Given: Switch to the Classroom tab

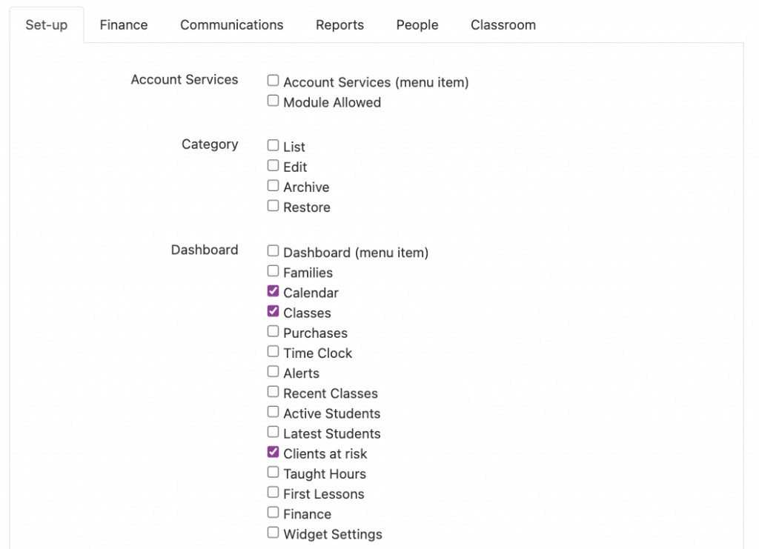Looking at the screenshot, I should 503,24.
